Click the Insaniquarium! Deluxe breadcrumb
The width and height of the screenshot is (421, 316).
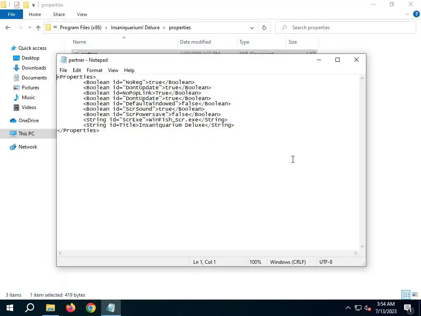[135, 28]
